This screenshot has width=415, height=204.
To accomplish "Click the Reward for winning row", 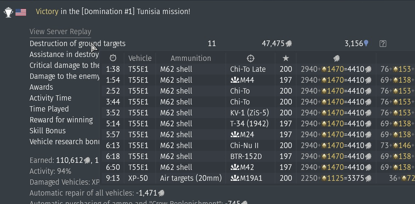I will click(61, 120).
